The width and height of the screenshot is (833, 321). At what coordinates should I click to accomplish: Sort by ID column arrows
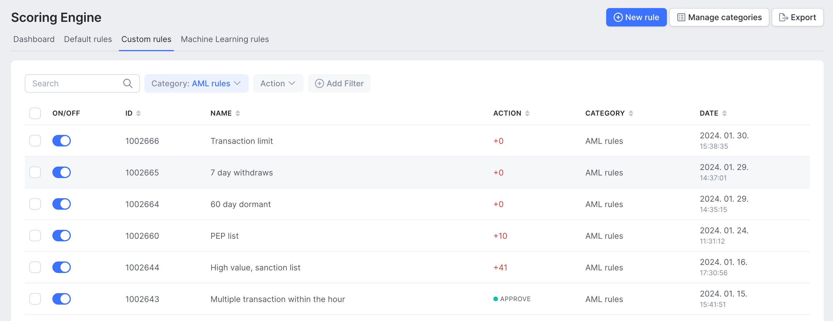[138, 113]
